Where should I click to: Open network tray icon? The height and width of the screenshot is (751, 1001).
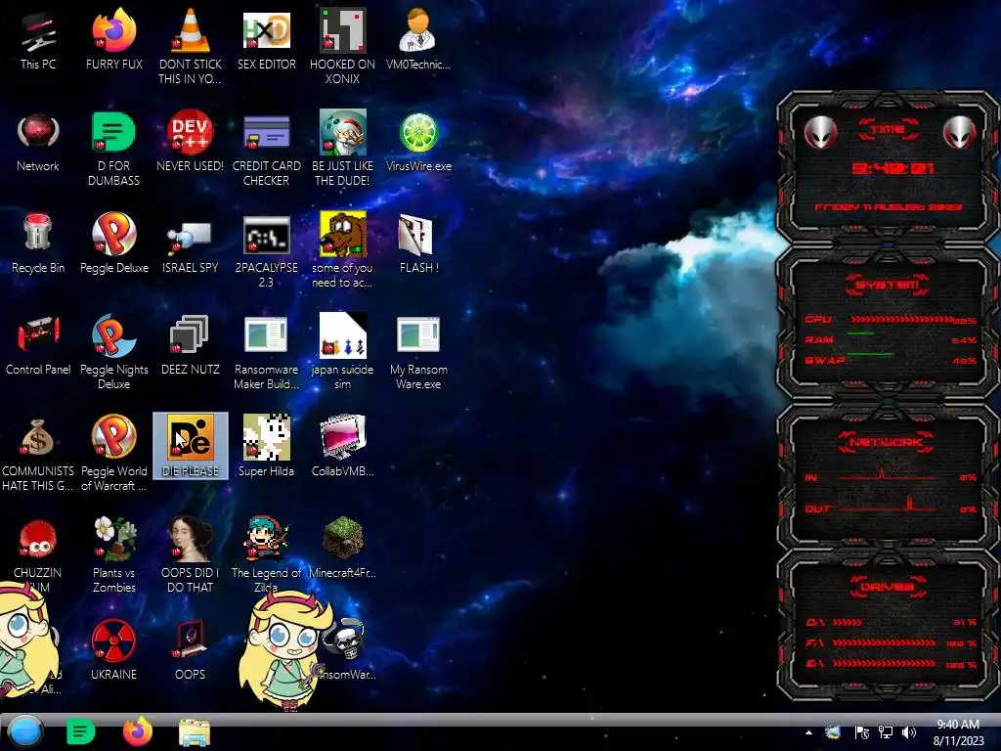[886, 732]
